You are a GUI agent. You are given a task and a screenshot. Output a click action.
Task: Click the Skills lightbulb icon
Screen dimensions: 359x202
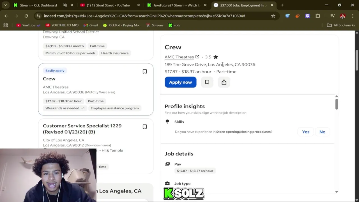pos(167,121)
